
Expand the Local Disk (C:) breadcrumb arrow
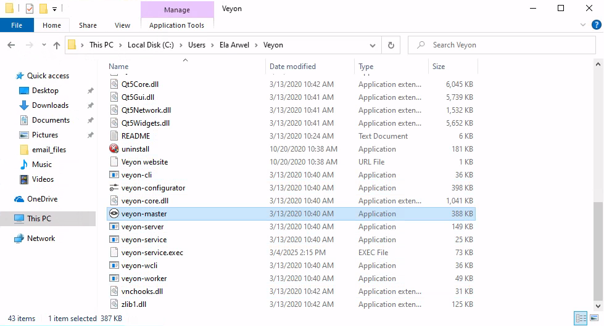coord(181,45)
